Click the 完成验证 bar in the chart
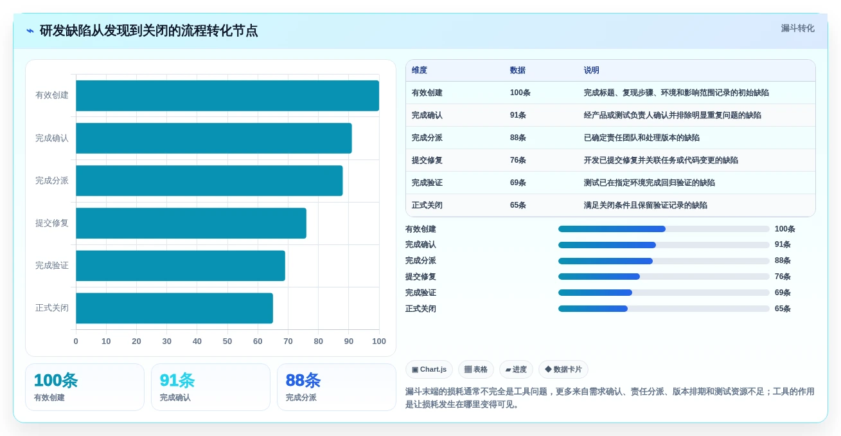This screenshot has height=436, width=841. [181, 266]
